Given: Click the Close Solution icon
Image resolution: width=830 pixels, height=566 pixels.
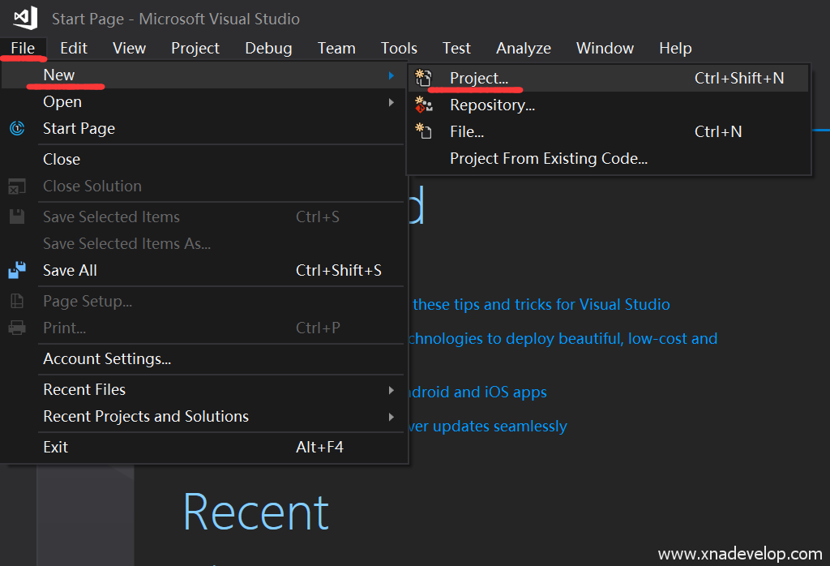Looking at the screenshot, I should coord(17,187).
